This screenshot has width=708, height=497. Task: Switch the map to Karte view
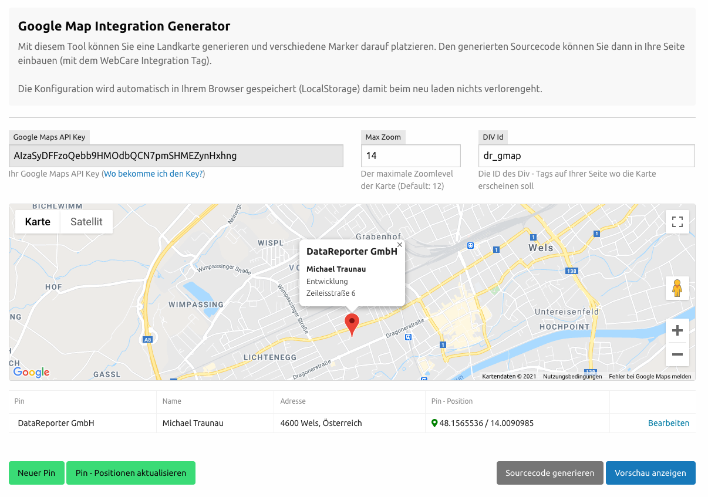[37, 221]
